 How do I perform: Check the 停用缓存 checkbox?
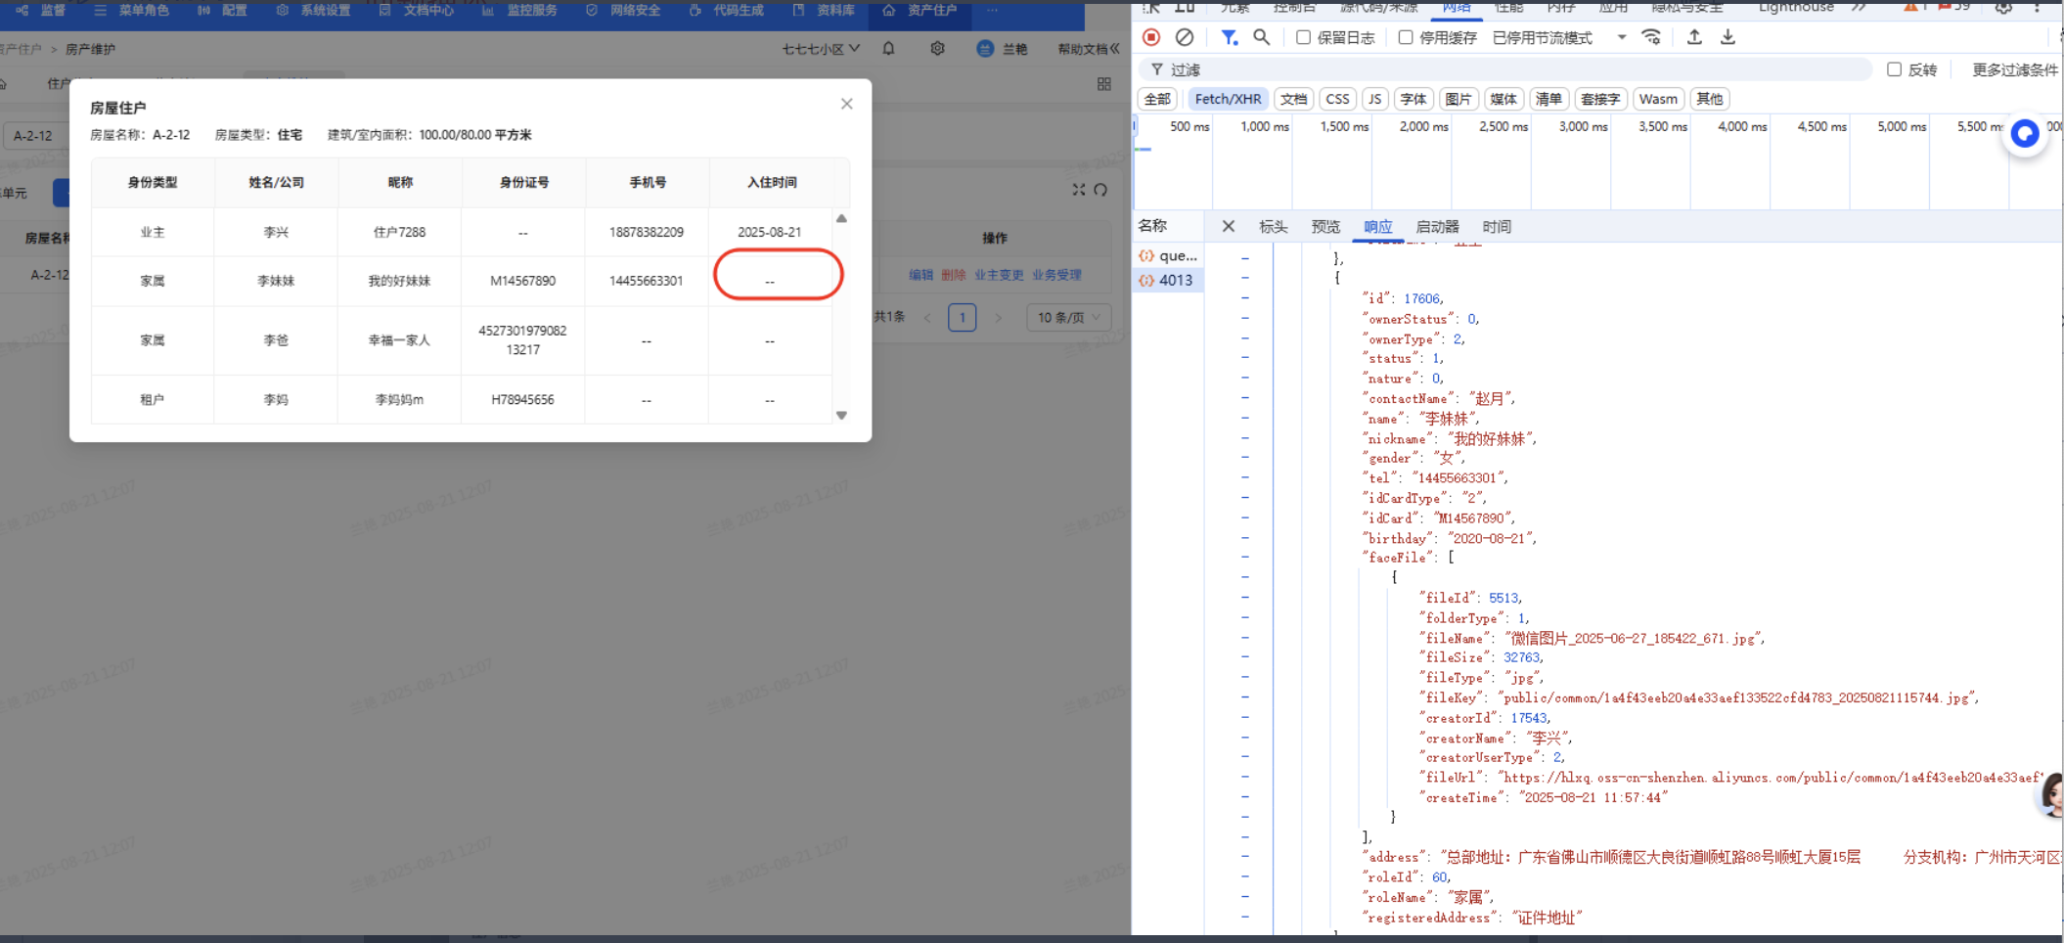coord(1406,37)
